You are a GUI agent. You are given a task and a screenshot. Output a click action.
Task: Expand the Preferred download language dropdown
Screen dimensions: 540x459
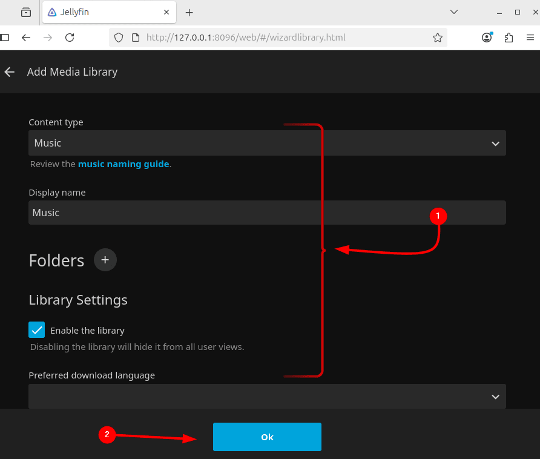tap(266, 397)
